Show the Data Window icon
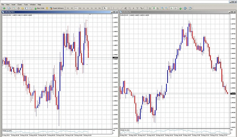Viewport: 237px width, 137px height. point(19,8)
